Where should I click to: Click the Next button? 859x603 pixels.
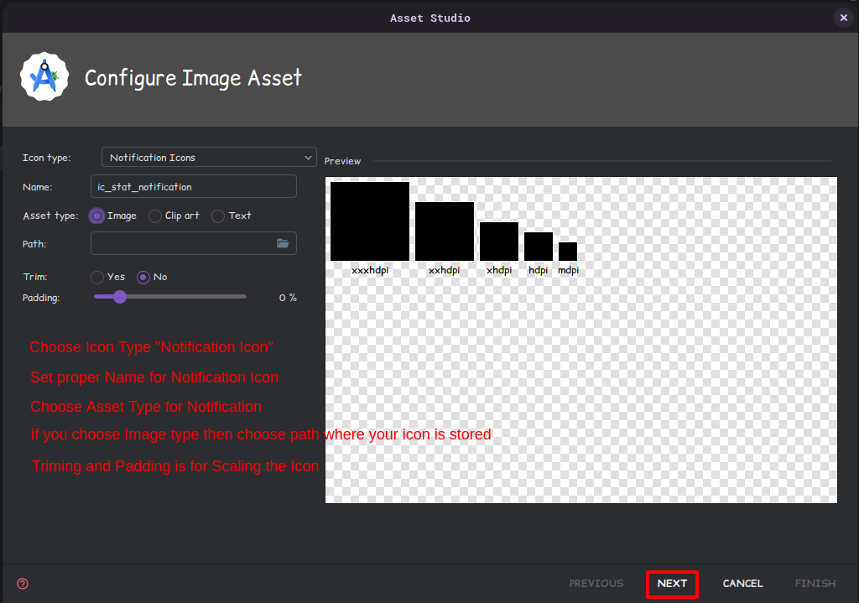(672, 584)
